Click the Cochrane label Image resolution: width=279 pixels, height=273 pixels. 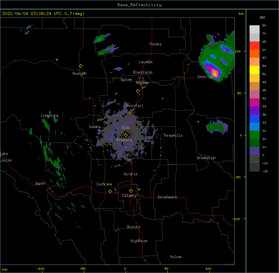pyautogui.click(x=104, y=184)
